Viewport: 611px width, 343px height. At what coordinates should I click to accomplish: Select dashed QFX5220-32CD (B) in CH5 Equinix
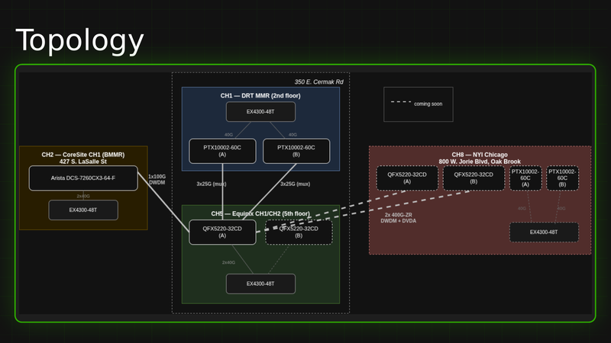tap(299, 232)
